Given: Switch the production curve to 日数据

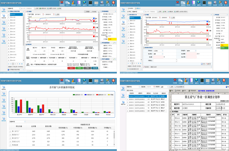Looking at the screenshot, I should (x=87, y=11).
